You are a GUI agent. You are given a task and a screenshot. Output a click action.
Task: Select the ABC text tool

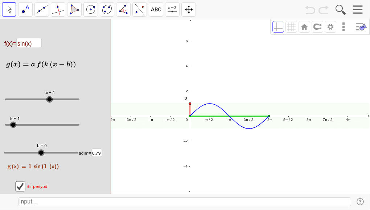coord(156,9)
